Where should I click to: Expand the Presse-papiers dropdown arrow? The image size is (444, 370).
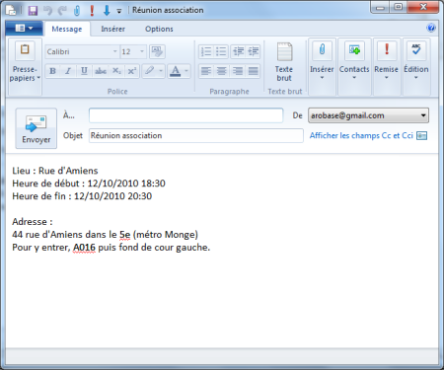point(38,78)
